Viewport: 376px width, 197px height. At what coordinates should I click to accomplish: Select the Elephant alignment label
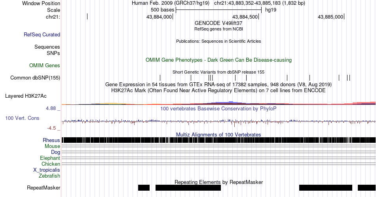pos(50,158)
